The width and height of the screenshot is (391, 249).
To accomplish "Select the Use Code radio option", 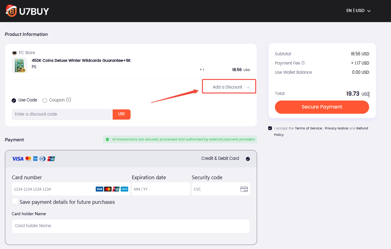I will point(14,100).
